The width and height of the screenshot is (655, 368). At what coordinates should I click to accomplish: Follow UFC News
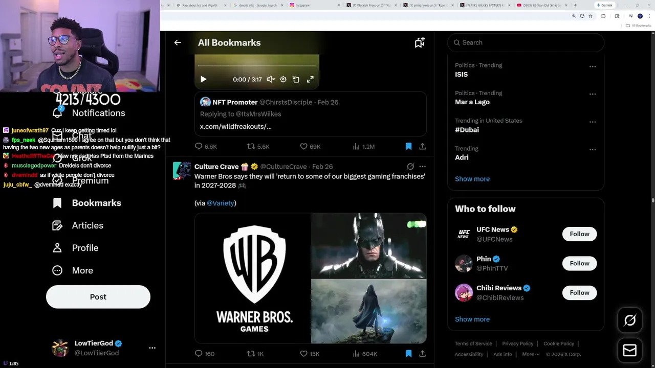coord(579,234)
